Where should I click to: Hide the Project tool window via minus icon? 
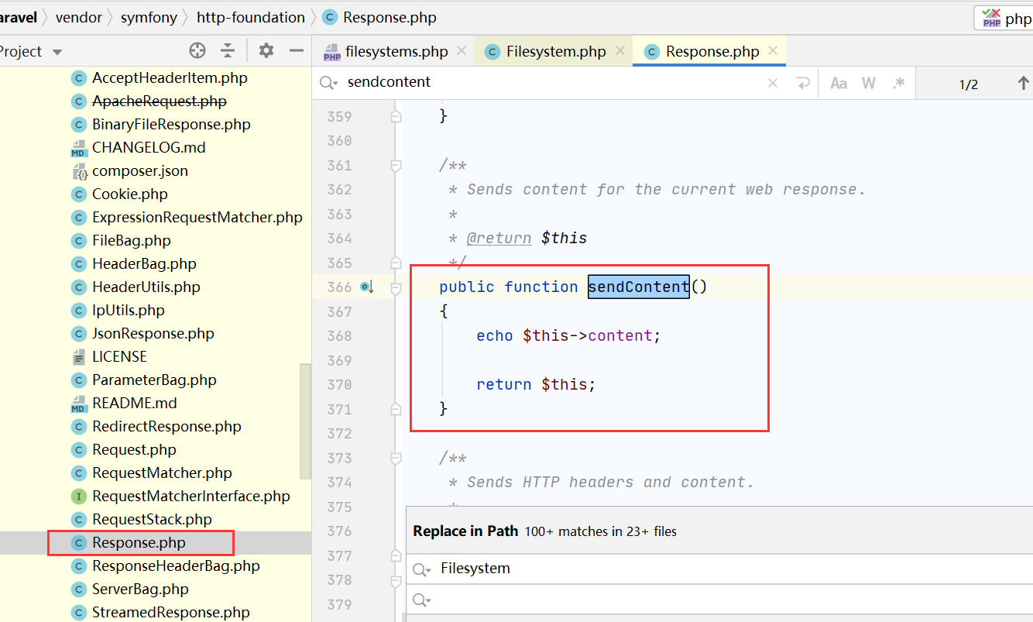[x=296, y=50]
